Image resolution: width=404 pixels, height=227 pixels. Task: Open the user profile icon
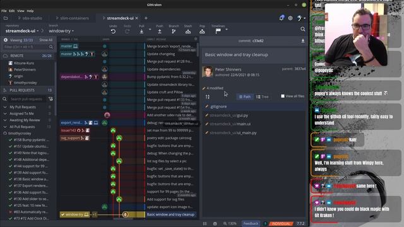coord(299,18)
